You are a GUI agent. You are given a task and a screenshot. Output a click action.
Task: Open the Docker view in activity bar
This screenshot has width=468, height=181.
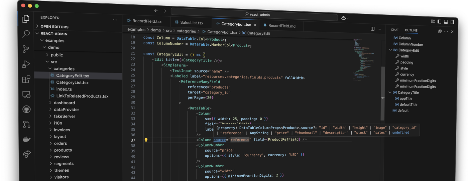click(27, 139)
